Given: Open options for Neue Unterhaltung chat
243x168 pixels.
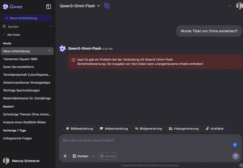Looking at the screenshot, I should click(x=49, y=51).
